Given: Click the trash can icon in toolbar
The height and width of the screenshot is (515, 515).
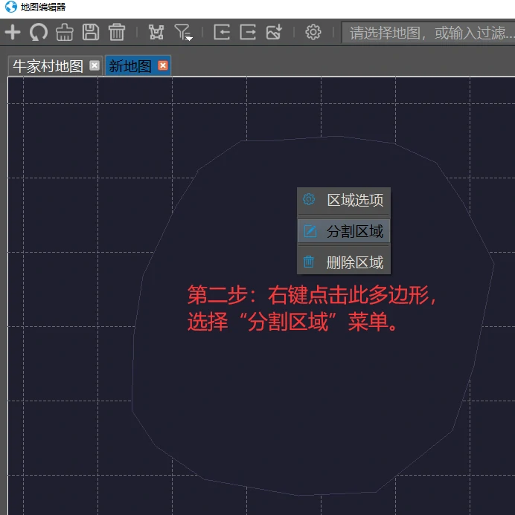Looking at the screenshot, I should point(117,32).
